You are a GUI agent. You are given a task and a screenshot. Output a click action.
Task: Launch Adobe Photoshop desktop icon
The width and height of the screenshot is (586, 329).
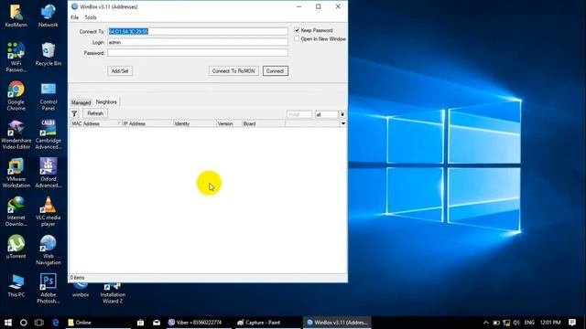pos(48,288)
